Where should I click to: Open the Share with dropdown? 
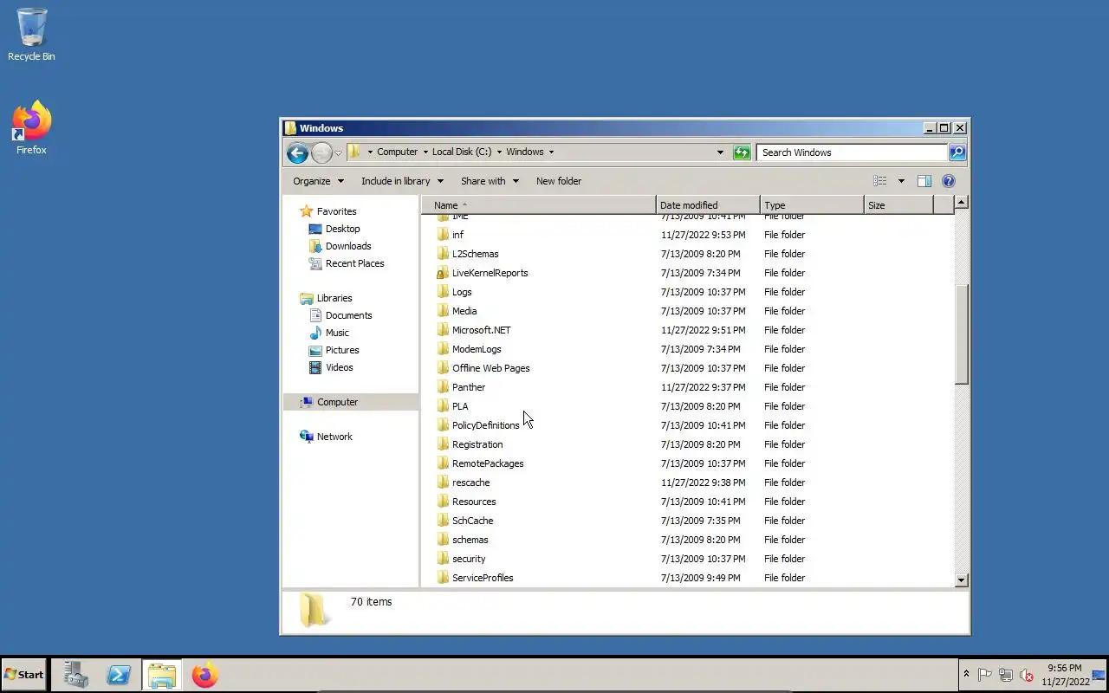coord(490,181)
